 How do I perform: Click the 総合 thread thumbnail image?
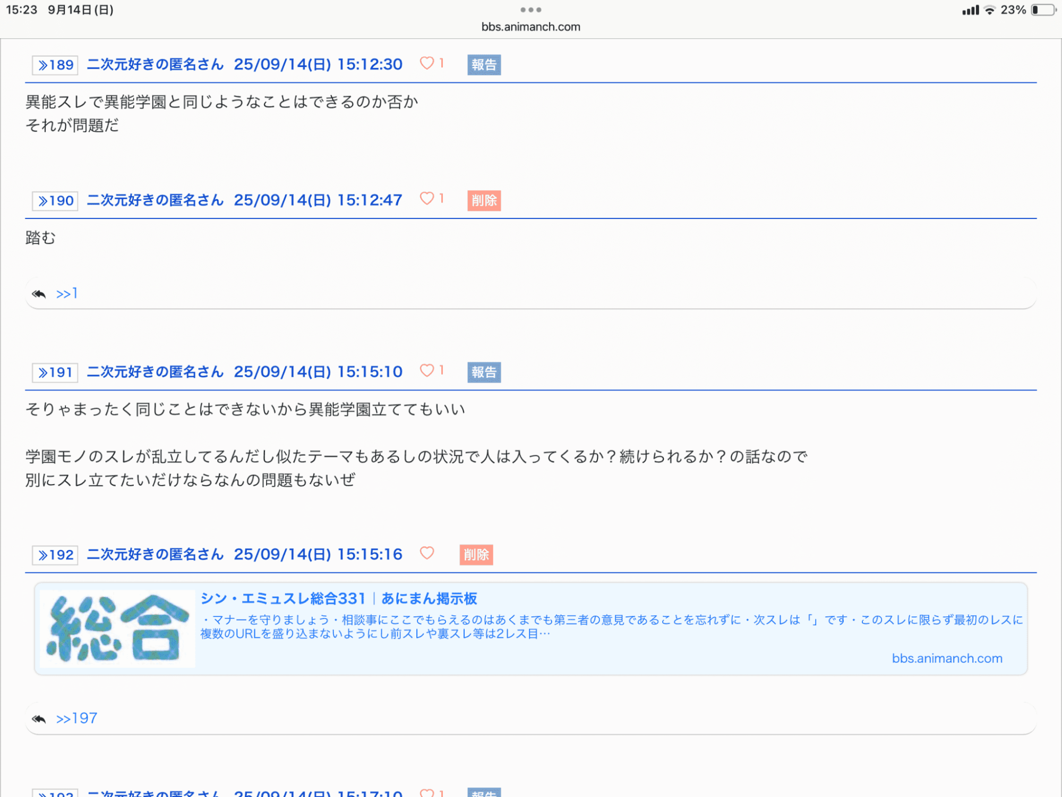coord(117,629)
